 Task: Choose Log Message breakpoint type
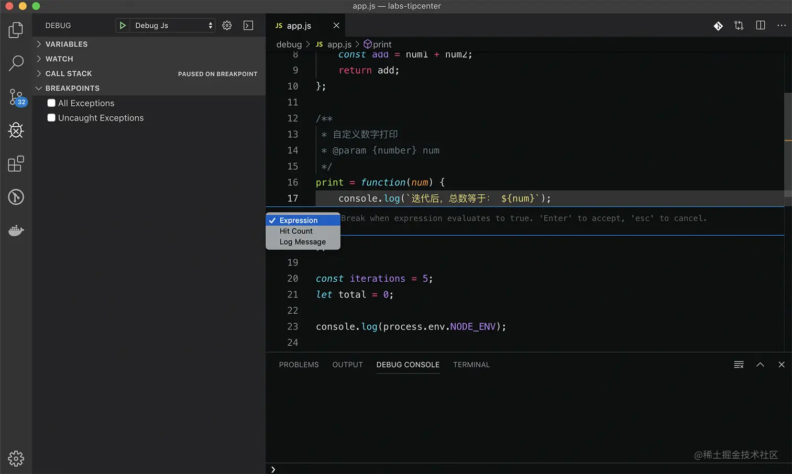pos(303,242)
